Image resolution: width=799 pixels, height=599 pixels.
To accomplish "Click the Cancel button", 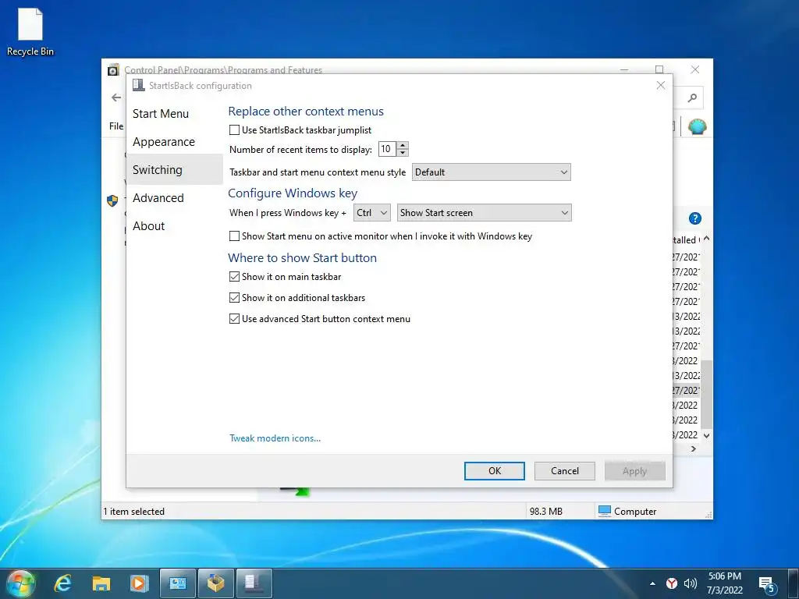I will (565, 470).
